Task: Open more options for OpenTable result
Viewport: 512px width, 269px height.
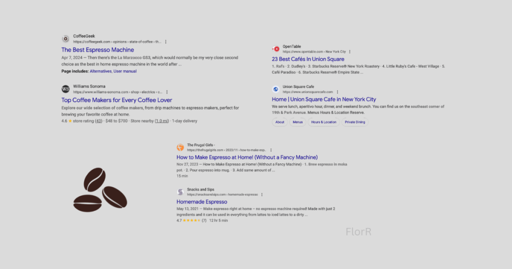Action: [x=349, y=52]
